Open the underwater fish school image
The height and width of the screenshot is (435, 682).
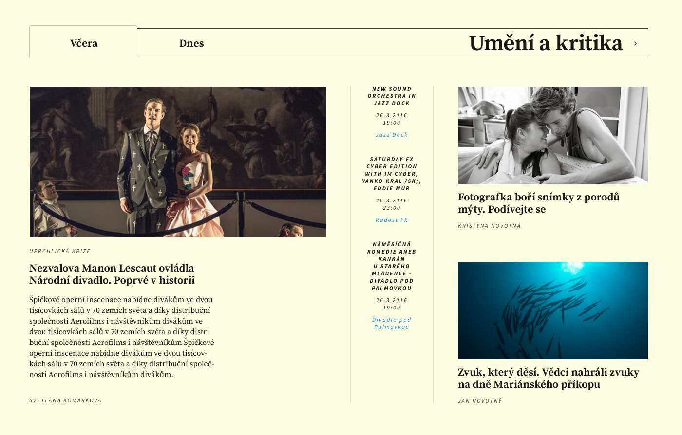[x=552, y=310]
